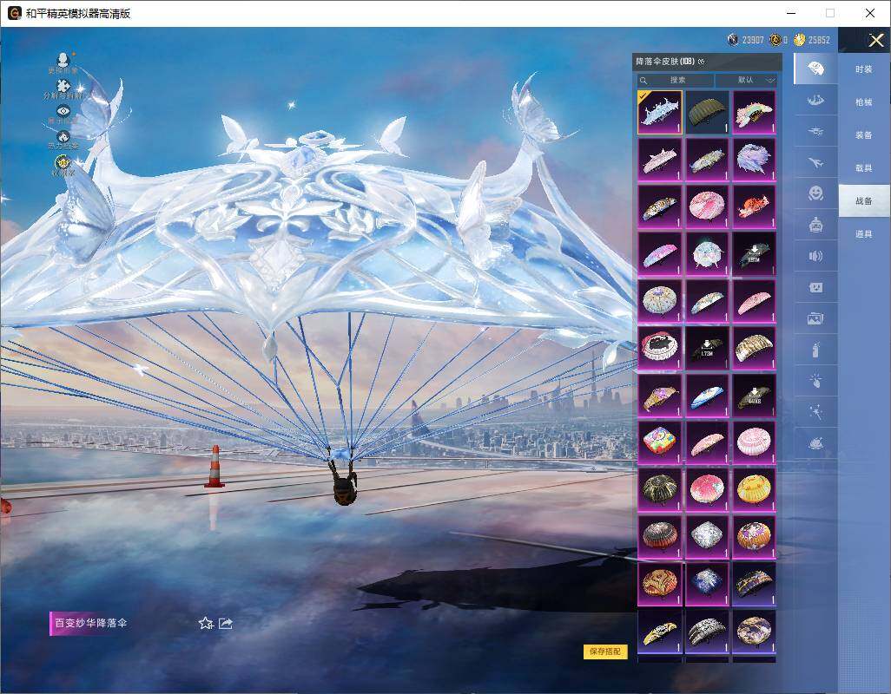Open the sticker face card icon
The image size is (891, 694).
click(815, 288)
